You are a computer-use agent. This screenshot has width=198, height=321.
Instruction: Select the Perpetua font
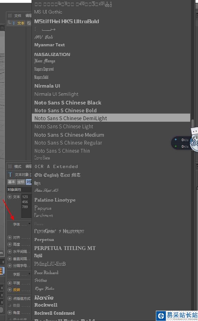44,240
